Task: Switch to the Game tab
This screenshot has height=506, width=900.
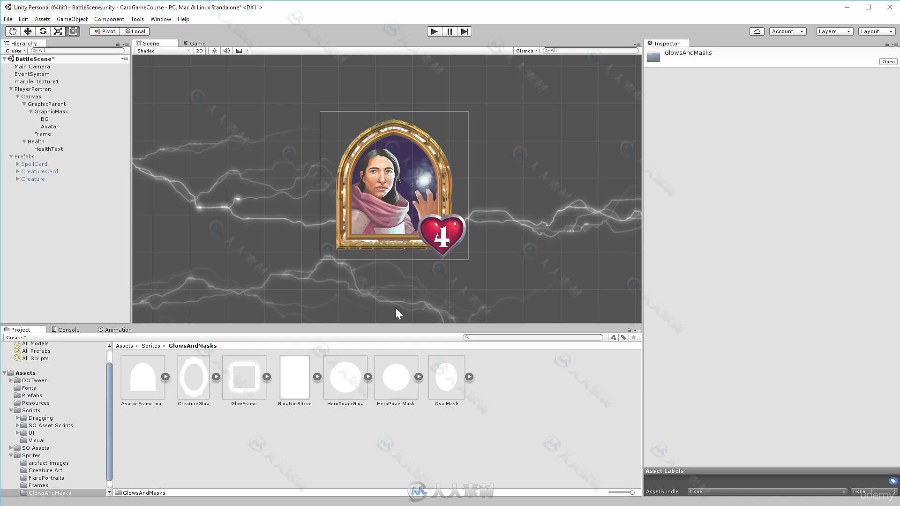Action: coord(195,43)
